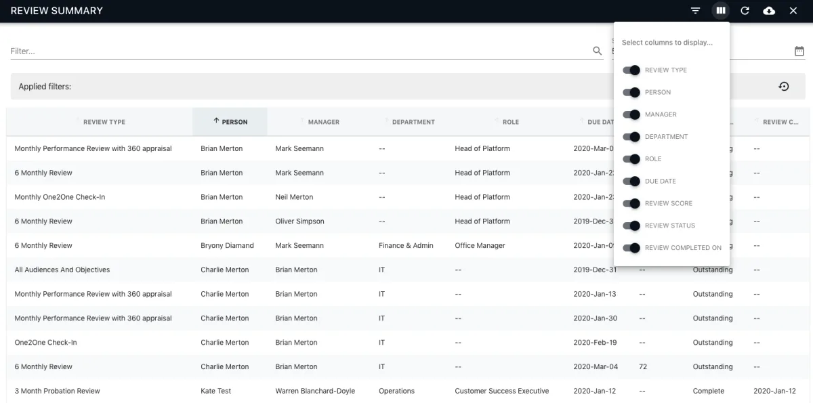
Task: Click 'Customer Success Executive' role cell
Action: (x=502, y=391)
